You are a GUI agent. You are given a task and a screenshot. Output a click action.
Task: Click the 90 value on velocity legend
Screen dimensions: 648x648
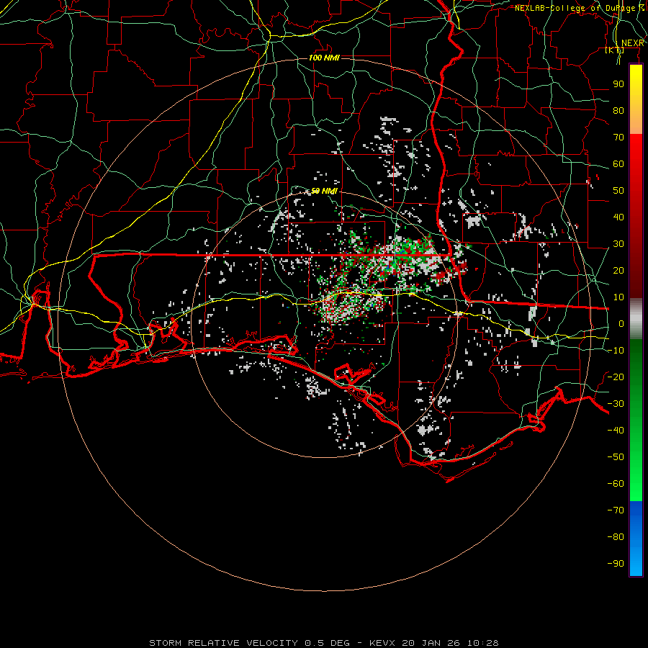coord(618,84)
